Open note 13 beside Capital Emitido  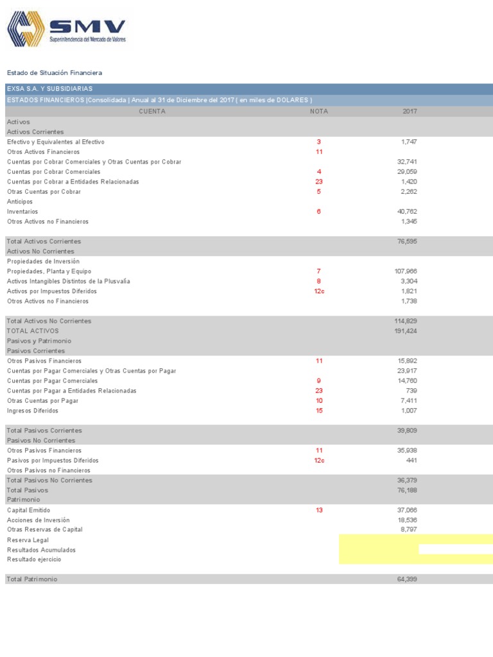(319, 510)
